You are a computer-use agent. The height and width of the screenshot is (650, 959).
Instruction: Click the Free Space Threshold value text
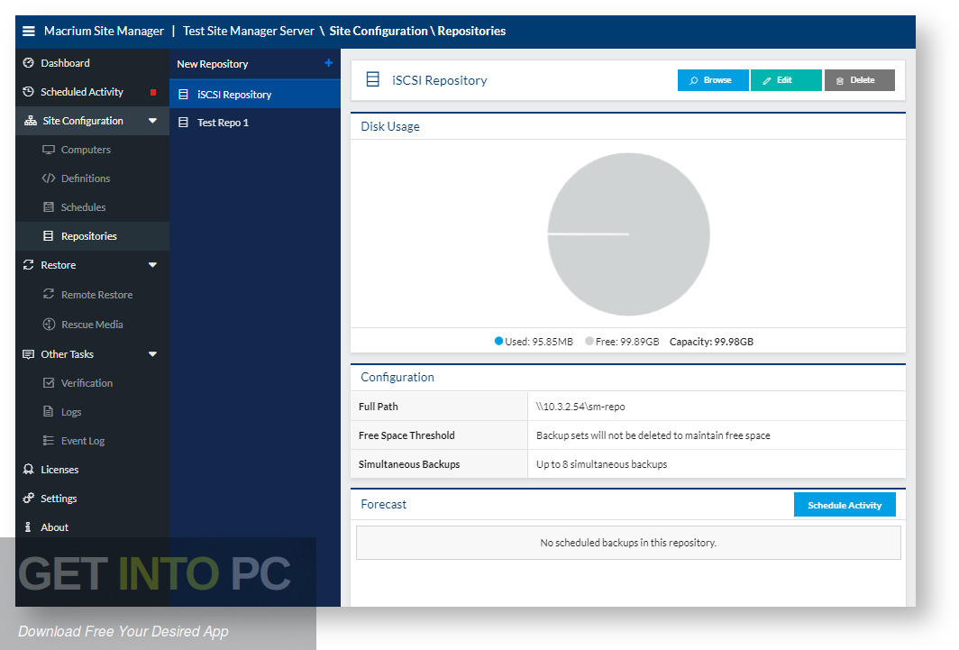coord(653,435)
